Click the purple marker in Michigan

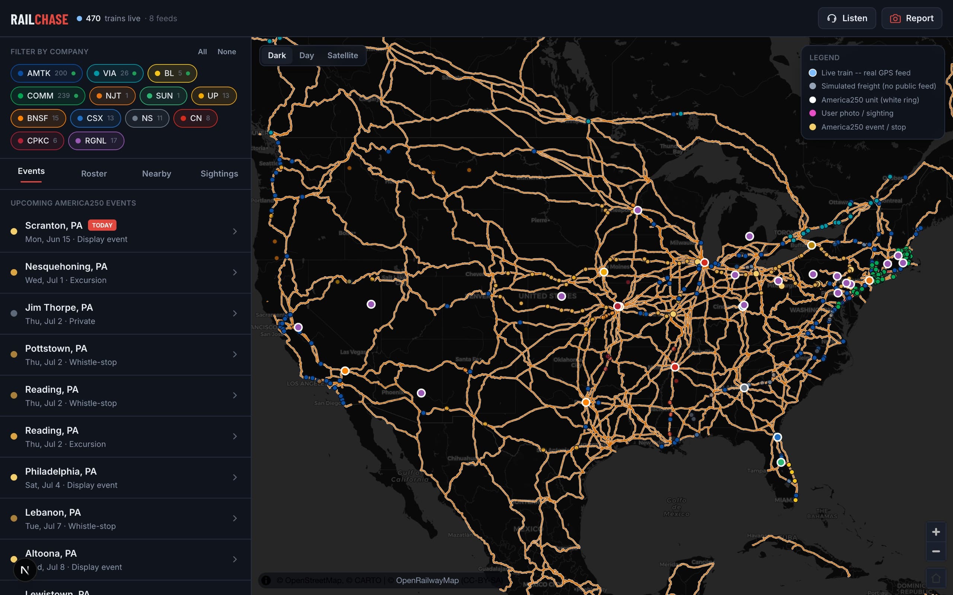tap(749, 236)
